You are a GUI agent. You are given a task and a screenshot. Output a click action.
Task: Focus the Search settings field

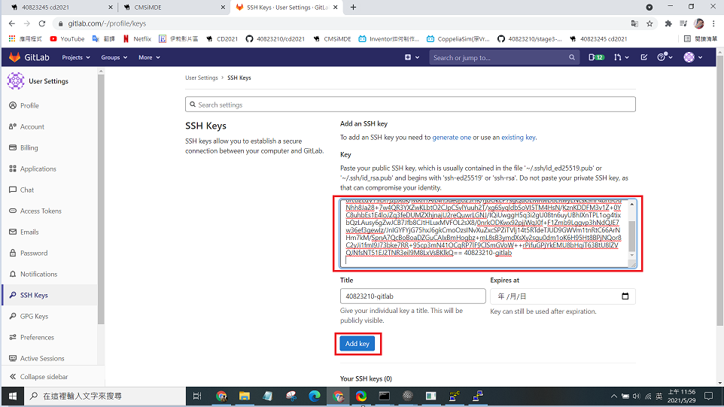410,105
